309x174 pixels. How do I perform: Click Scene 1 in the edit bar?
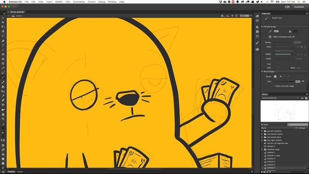coord(19,16)
